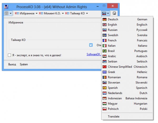Viewport: 158px width, 123px height.
Task: Maximize the ProcessKO window
Action: pyautogui.click(x=104, y=6)
